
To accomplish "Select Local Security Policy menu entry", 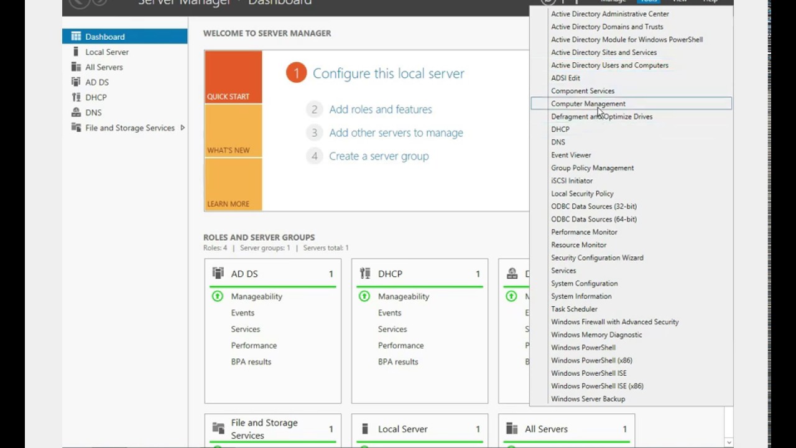I will (582, 194).
